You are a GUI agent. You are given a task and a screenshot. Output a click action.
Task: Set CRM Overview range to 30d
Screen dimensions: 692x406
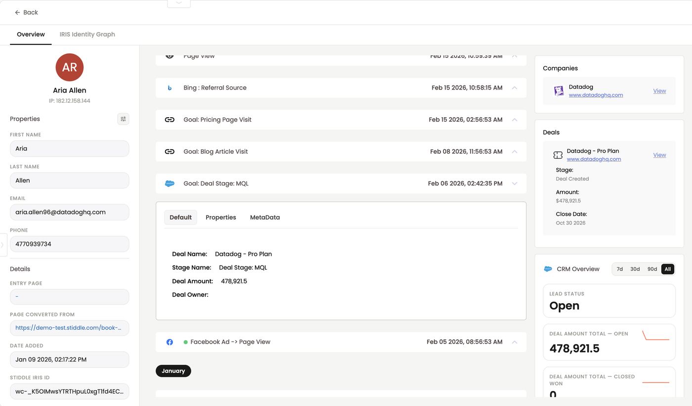(635, 269)
